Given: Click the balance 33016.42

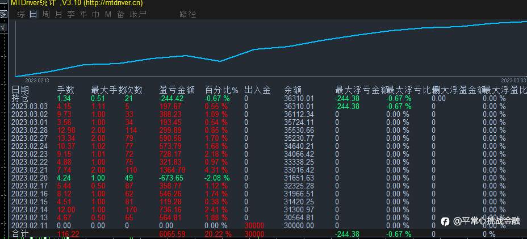Looking at the screenshot, I should point(299,170).
